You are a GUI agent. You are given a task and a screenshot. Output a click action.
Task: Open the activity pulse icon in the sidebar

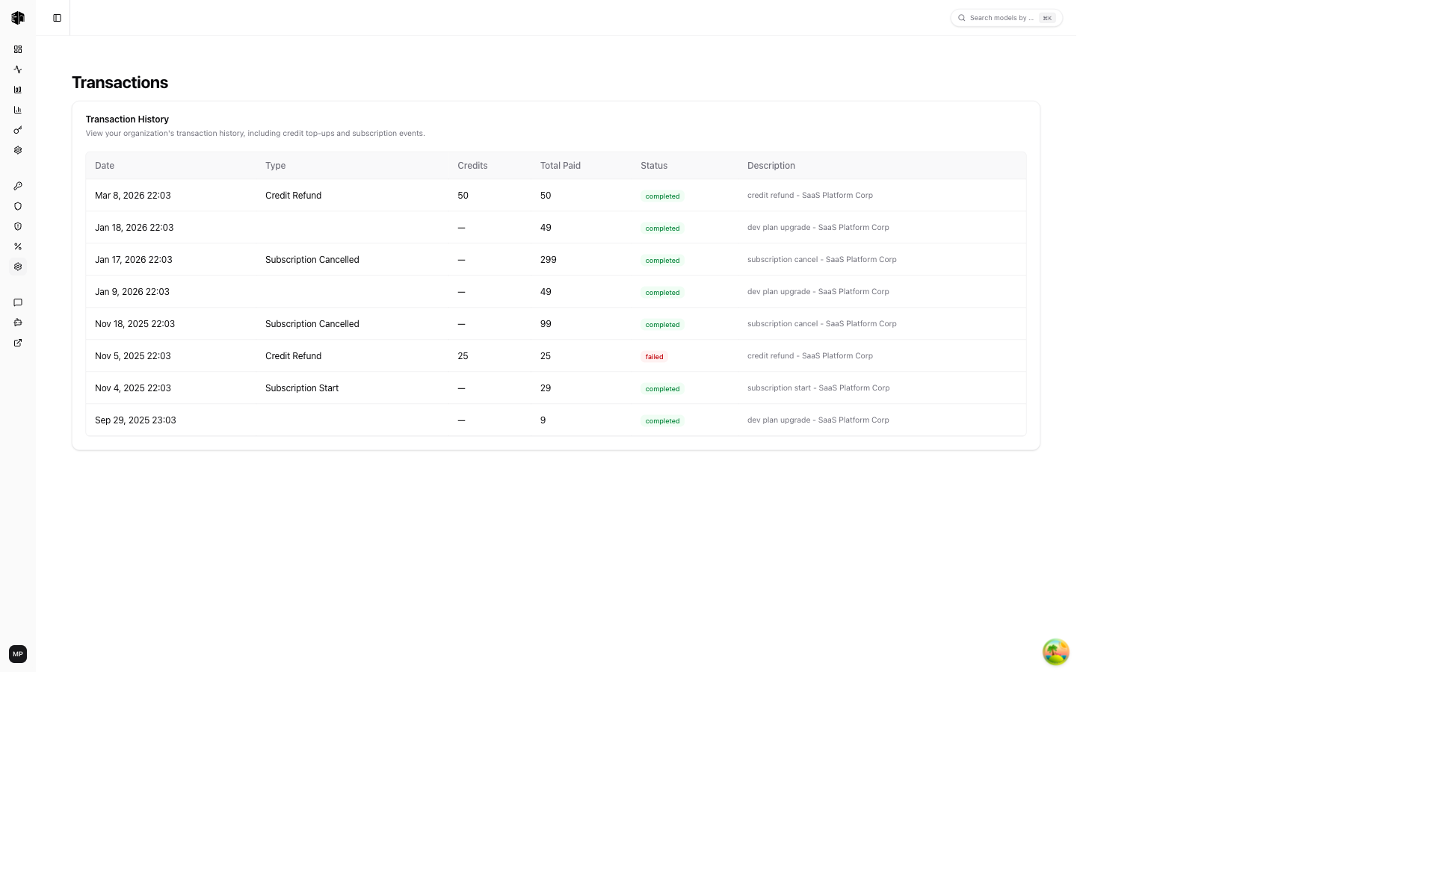click(18, 69)
